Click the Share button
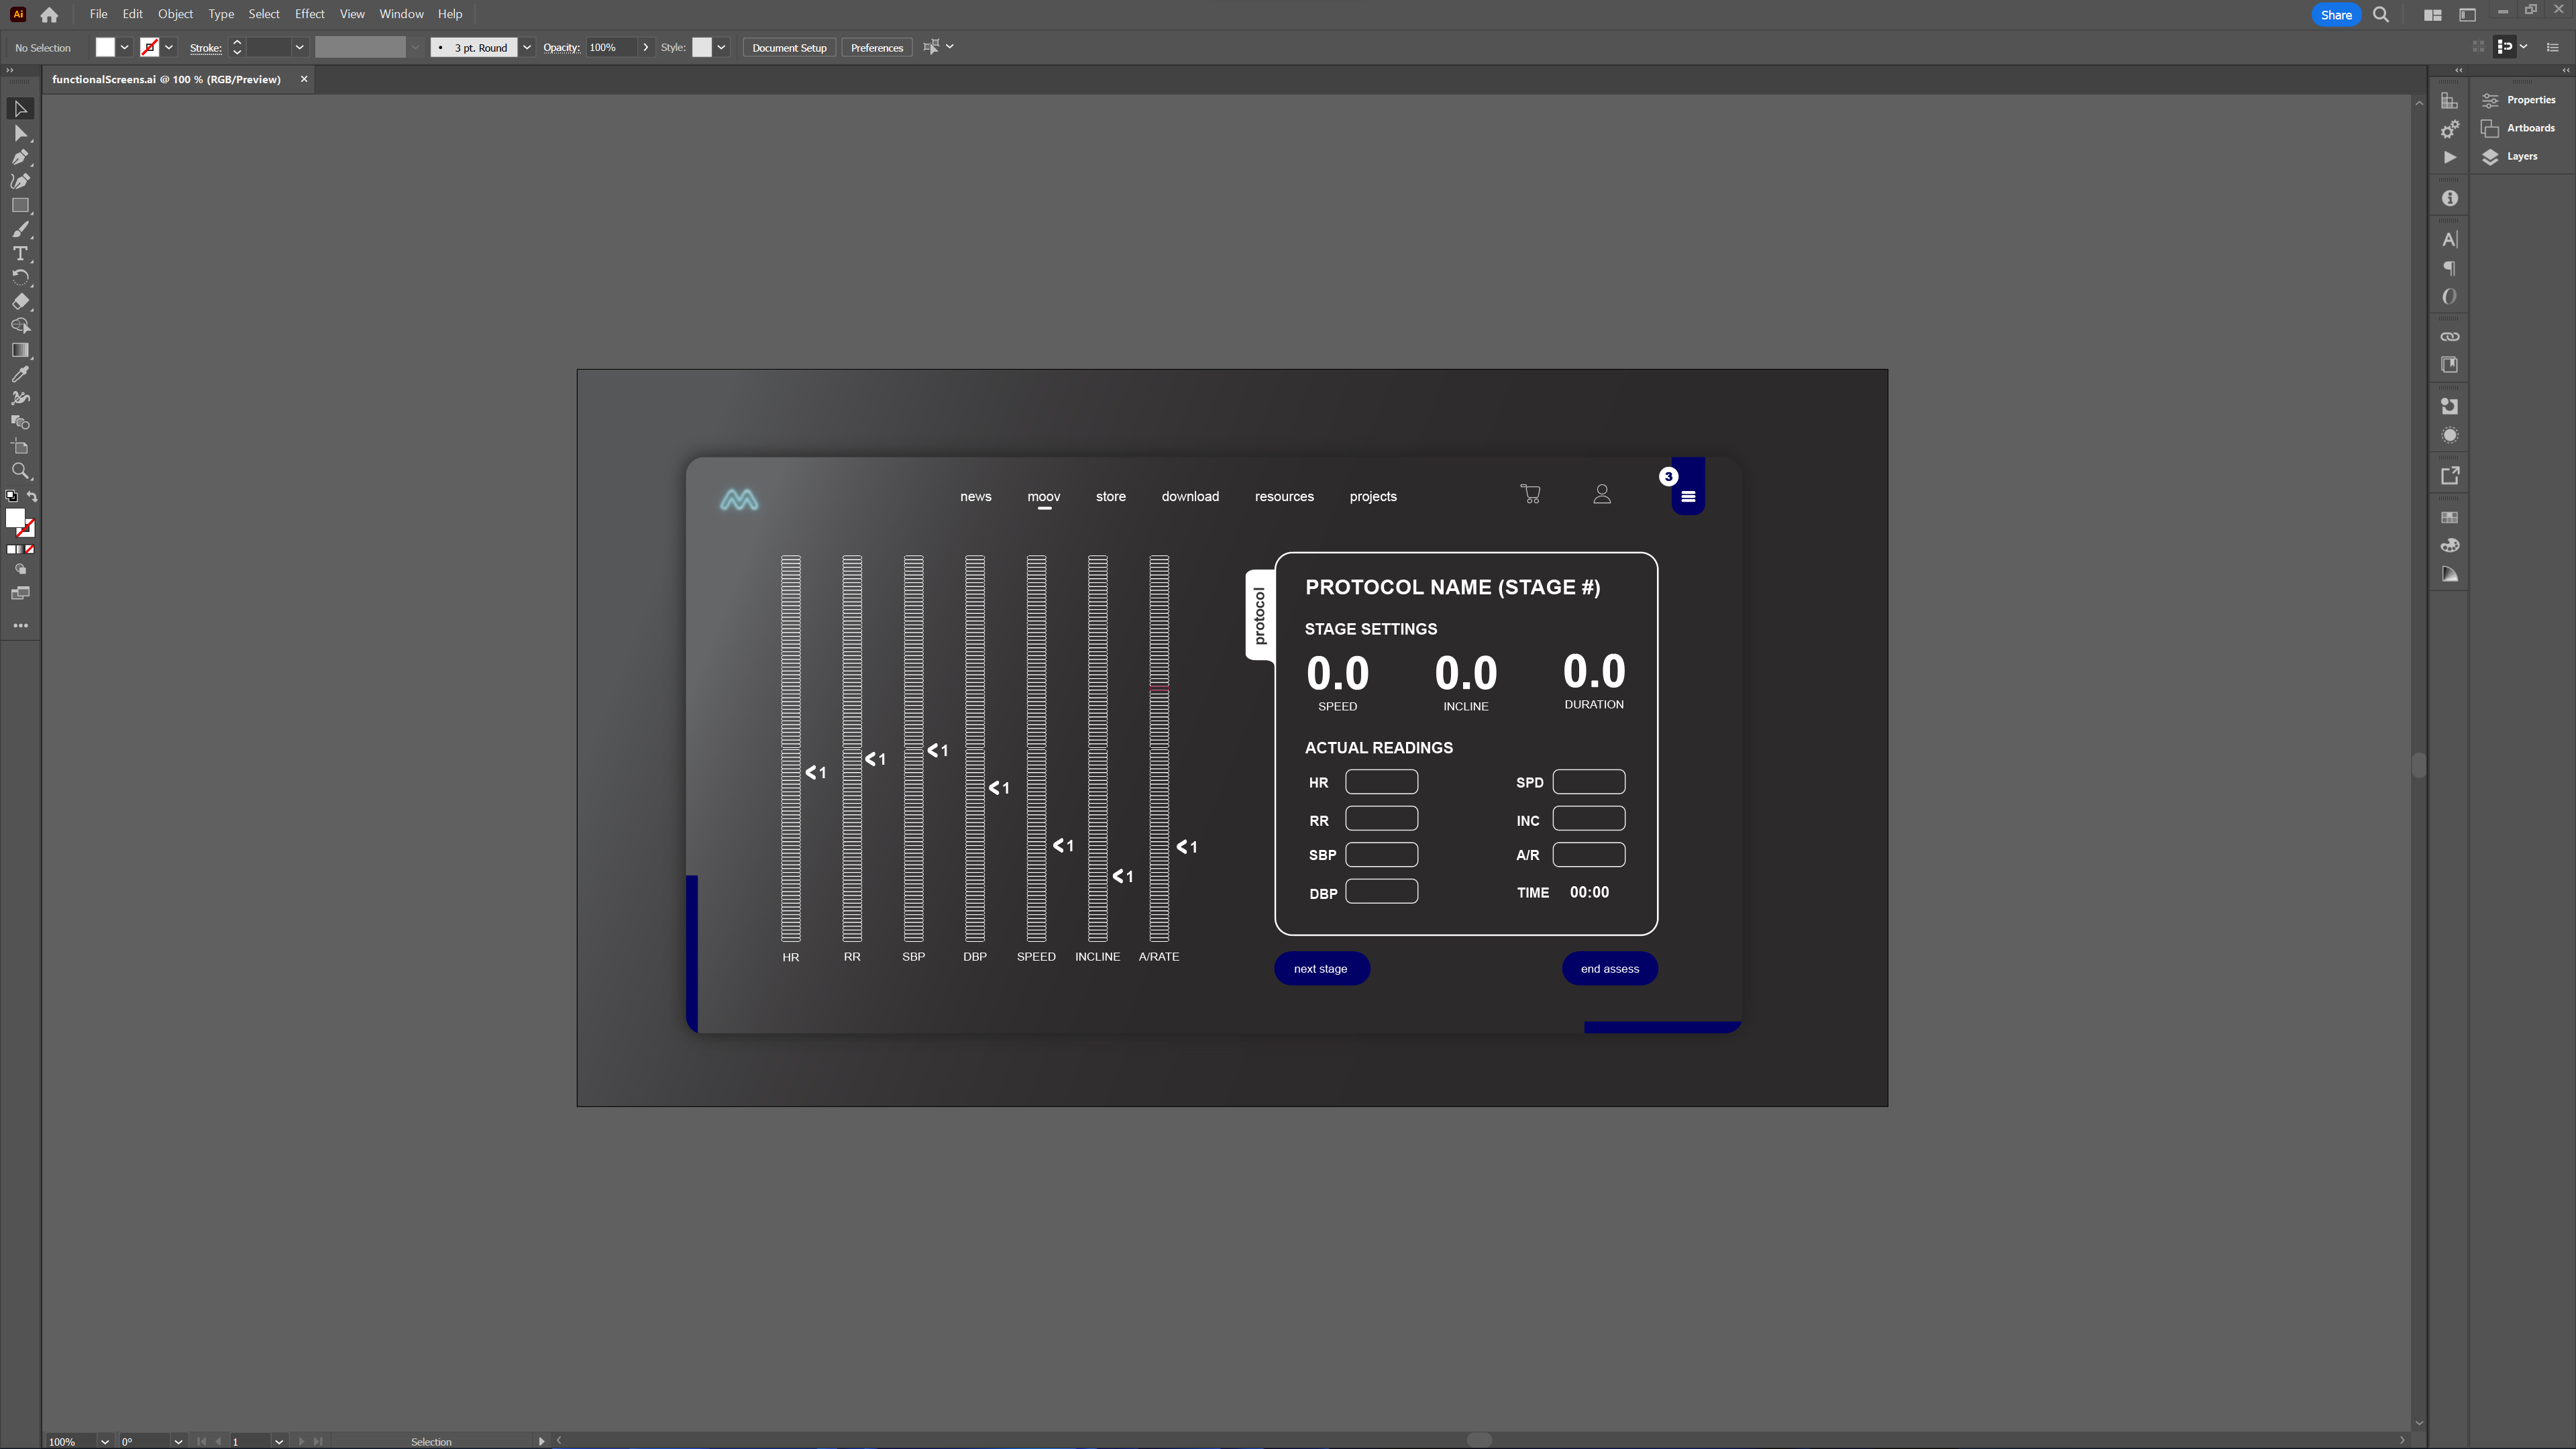This screenshot has height=1449, width=2576. click(x=2336, y=15)
